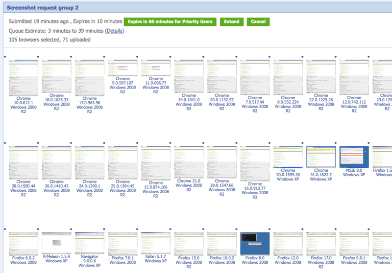Screen dimensions: 392x273
Task: Open Firefox 12.0 screenshot thumbnail
Action: [x=288, y=244]
